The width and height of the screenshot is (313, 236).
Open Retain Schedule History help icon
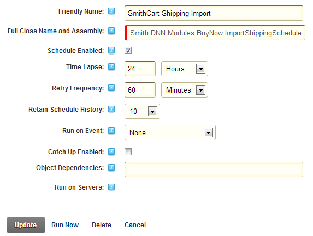(111, 110)
